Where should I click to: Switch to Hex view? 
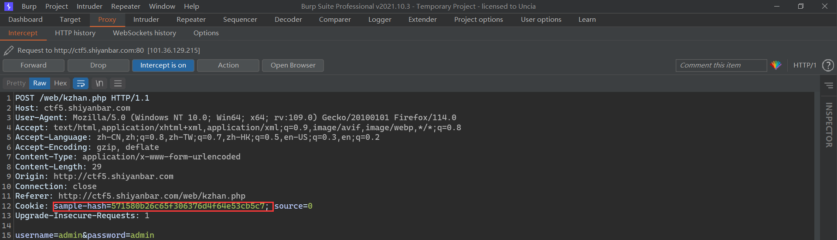pos(60,83)
